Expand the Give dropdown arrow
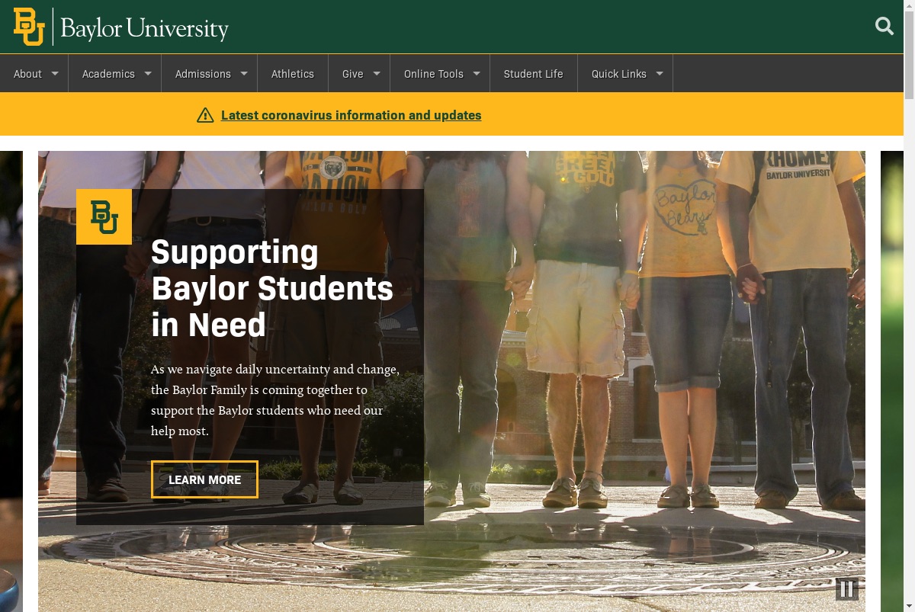Viewport: 915px width, 612px height. click(x=377, y=74)
